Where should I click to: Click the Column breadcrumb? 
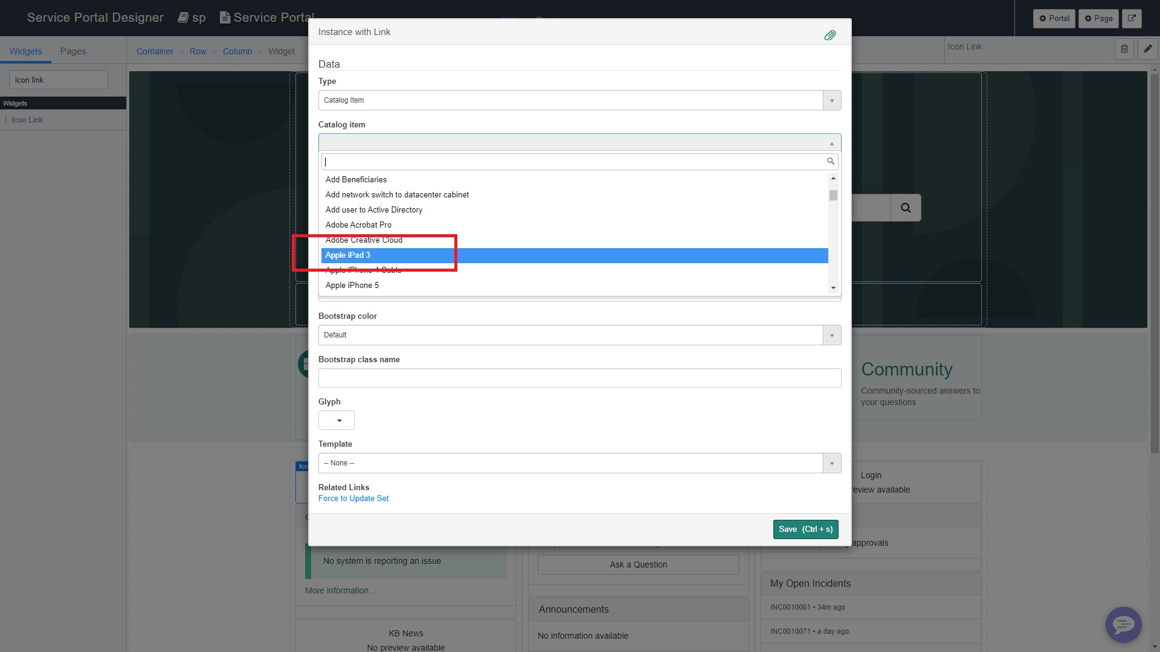tap(237, 51)
